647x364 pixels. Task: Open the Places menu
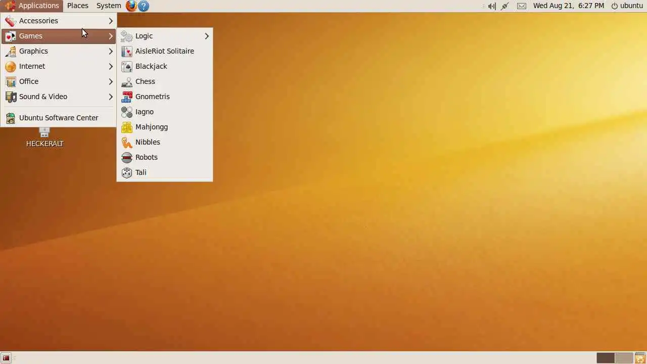point(77,6)
